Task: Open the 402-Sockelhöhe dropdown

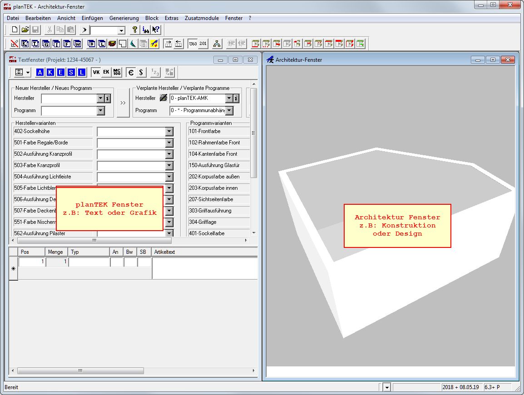Action: [169, 132]
